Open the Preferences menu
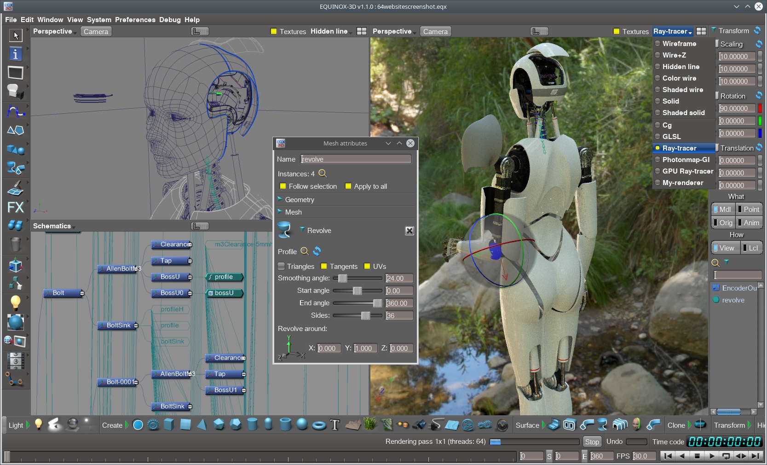Image resolution: width=767 pixels, height=465 pixels. click(x=135, y=20)
